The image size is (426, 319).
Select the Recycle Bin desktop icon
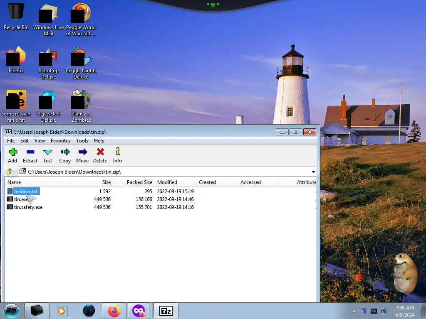point(16,16)
